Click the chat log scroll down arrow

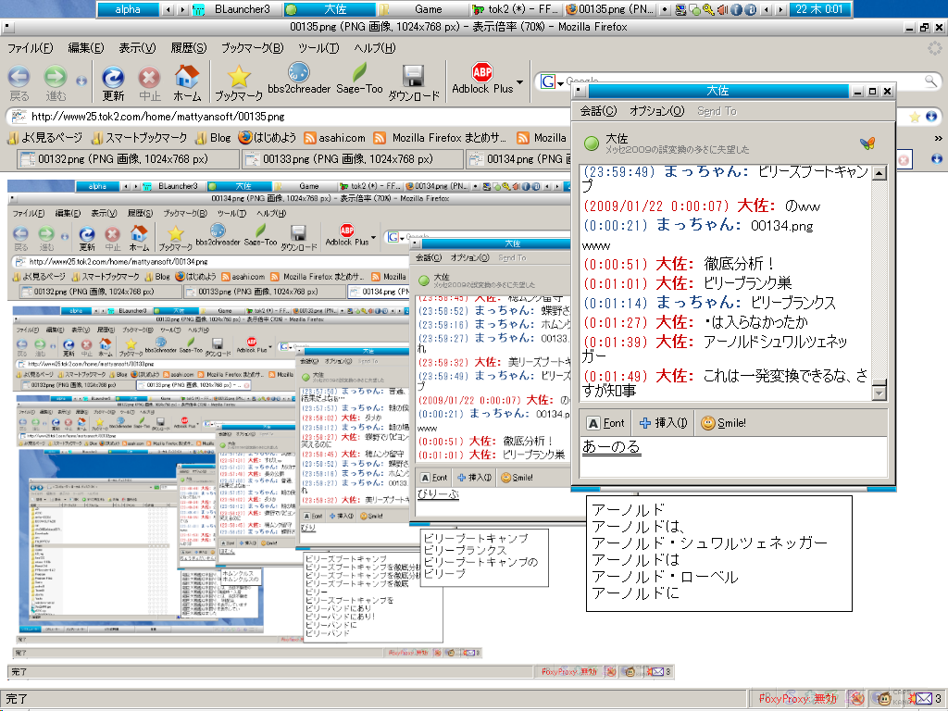point(879,393)
